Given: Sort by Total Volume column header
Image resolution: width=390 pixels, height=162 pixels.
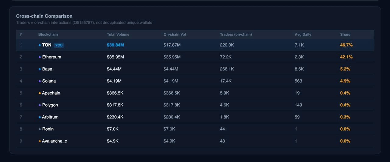Looking at the screenshot, I should [x=118, y=35].
